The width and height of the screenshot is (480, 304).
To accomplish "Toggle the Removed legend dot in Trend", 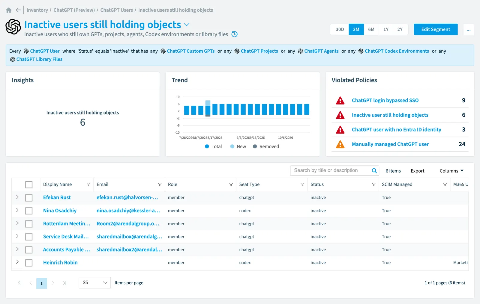I will 255,146.
